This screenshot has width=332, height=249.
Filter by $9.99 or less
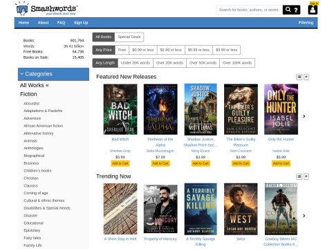226,50
